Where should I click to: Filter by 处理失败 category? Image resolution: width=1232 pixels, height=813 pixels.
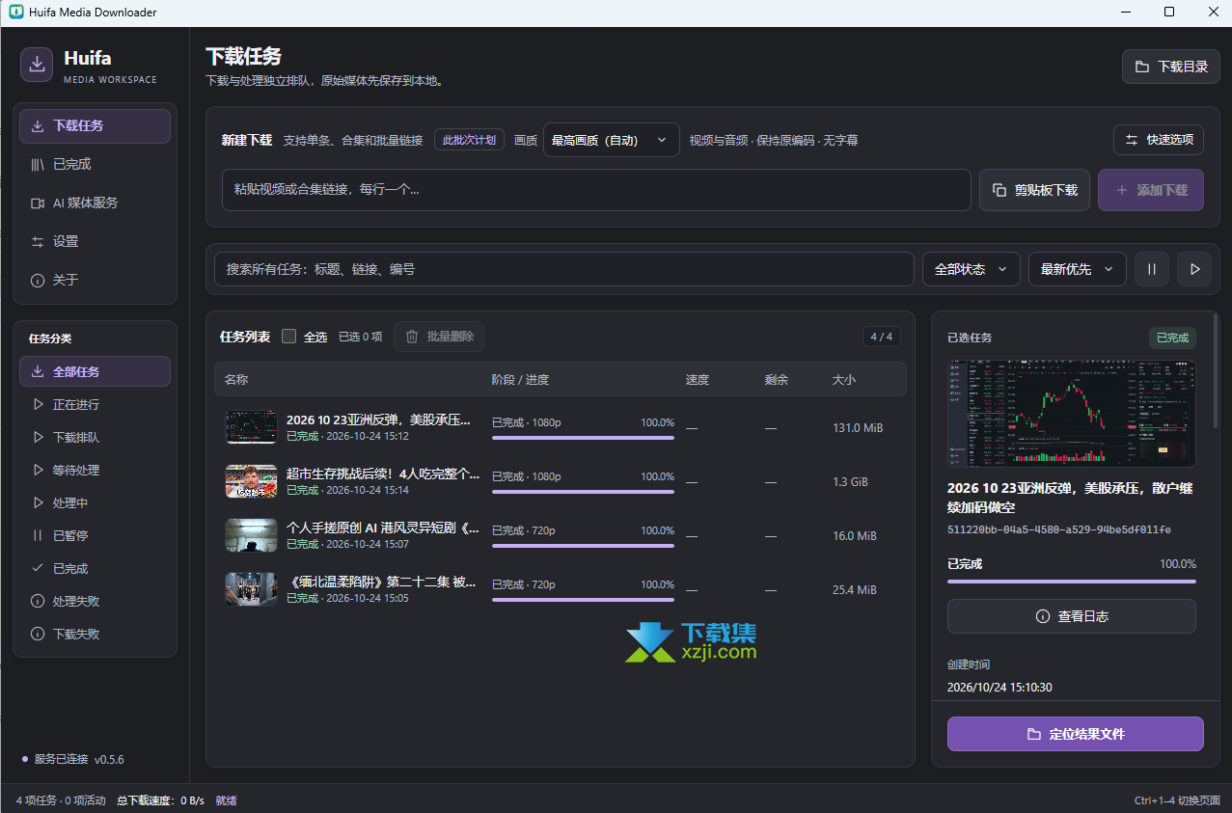[x=95, y=602]
